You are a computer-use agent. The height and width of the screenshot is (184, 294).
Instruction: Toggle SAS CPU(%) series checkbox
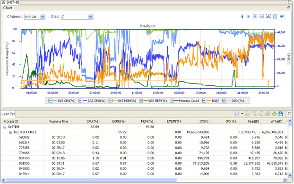click(80, 100)
